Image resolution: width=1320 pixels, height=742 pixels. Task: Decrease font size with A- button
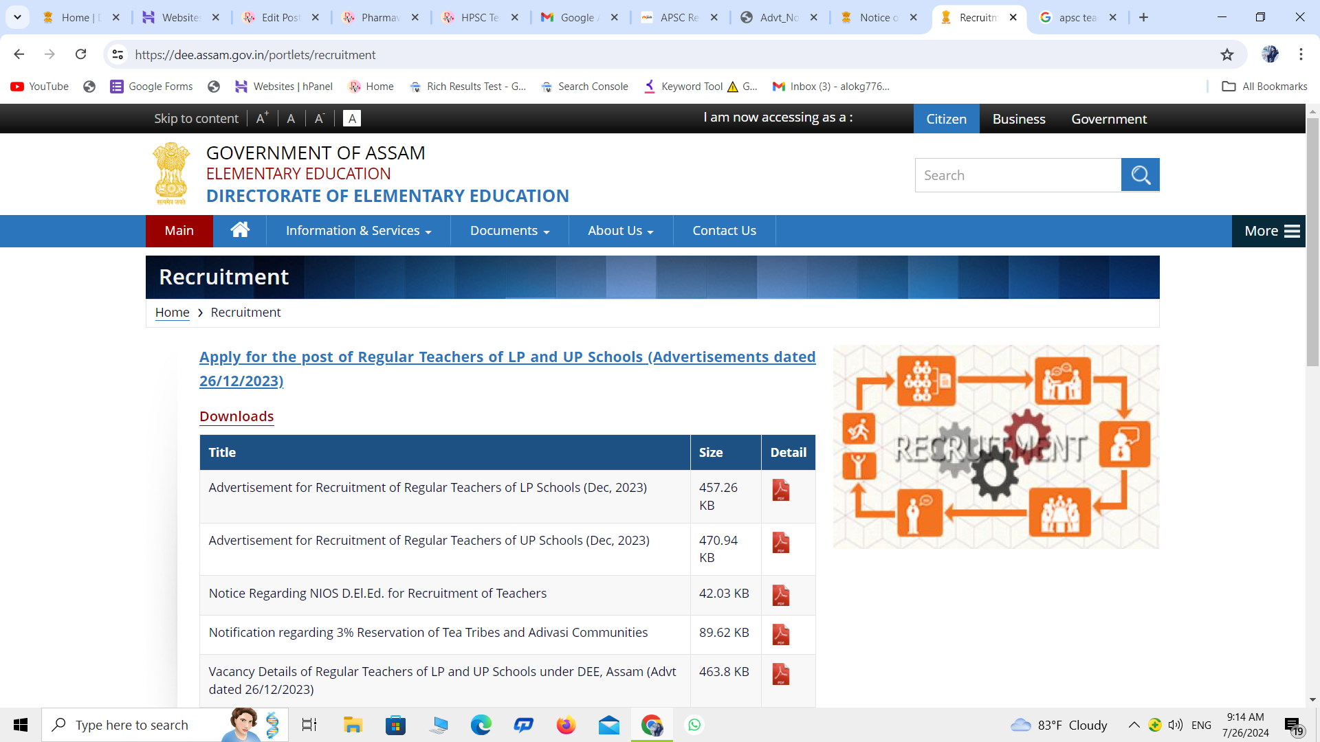(x=320, y=118)
